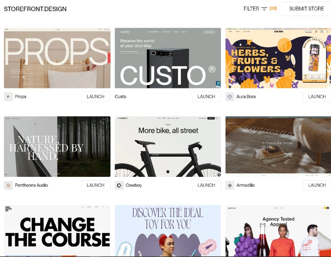Click the Props store favicon icon
This screenshot has width=331, height=257.
coord(8,97)
